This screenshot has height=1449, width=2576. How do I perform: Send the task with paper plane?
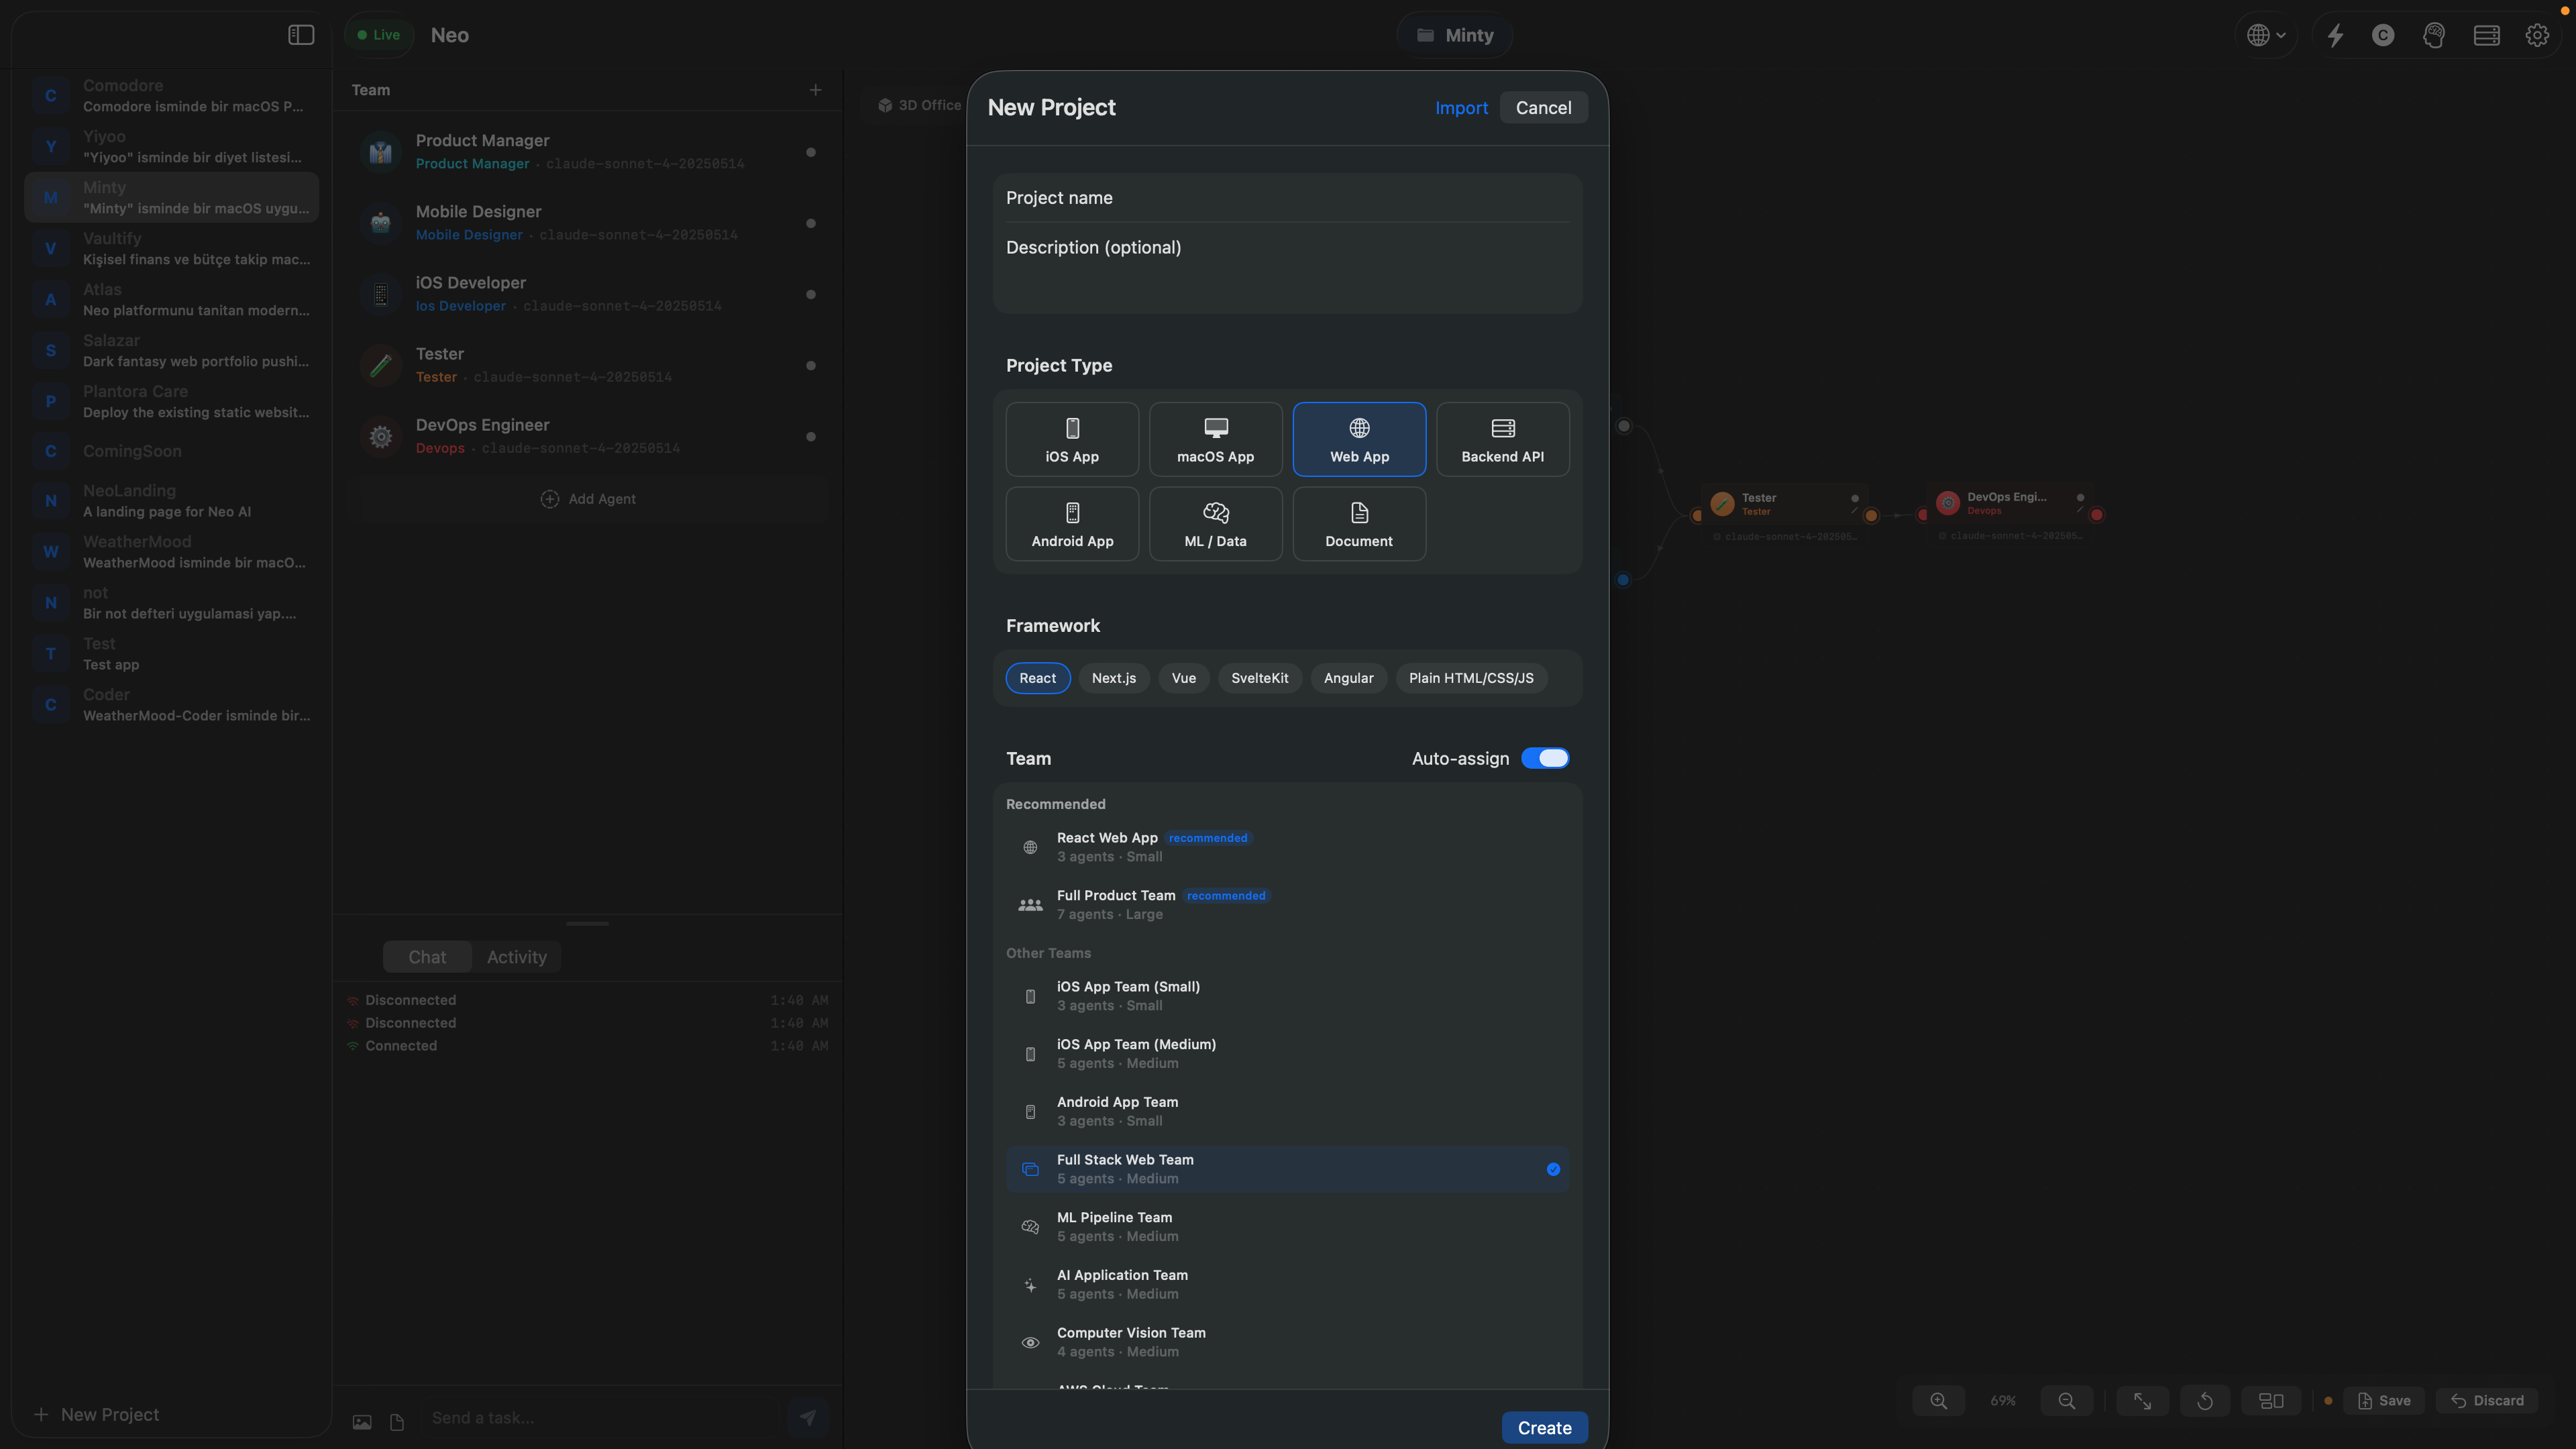click(807, 1417)
